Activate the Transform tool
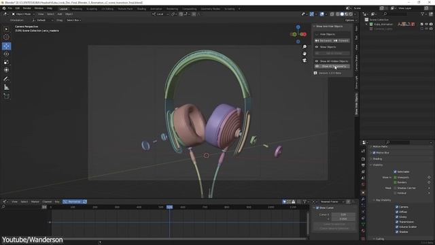Screen dimensions: 435x245 (x=6, y=69)
